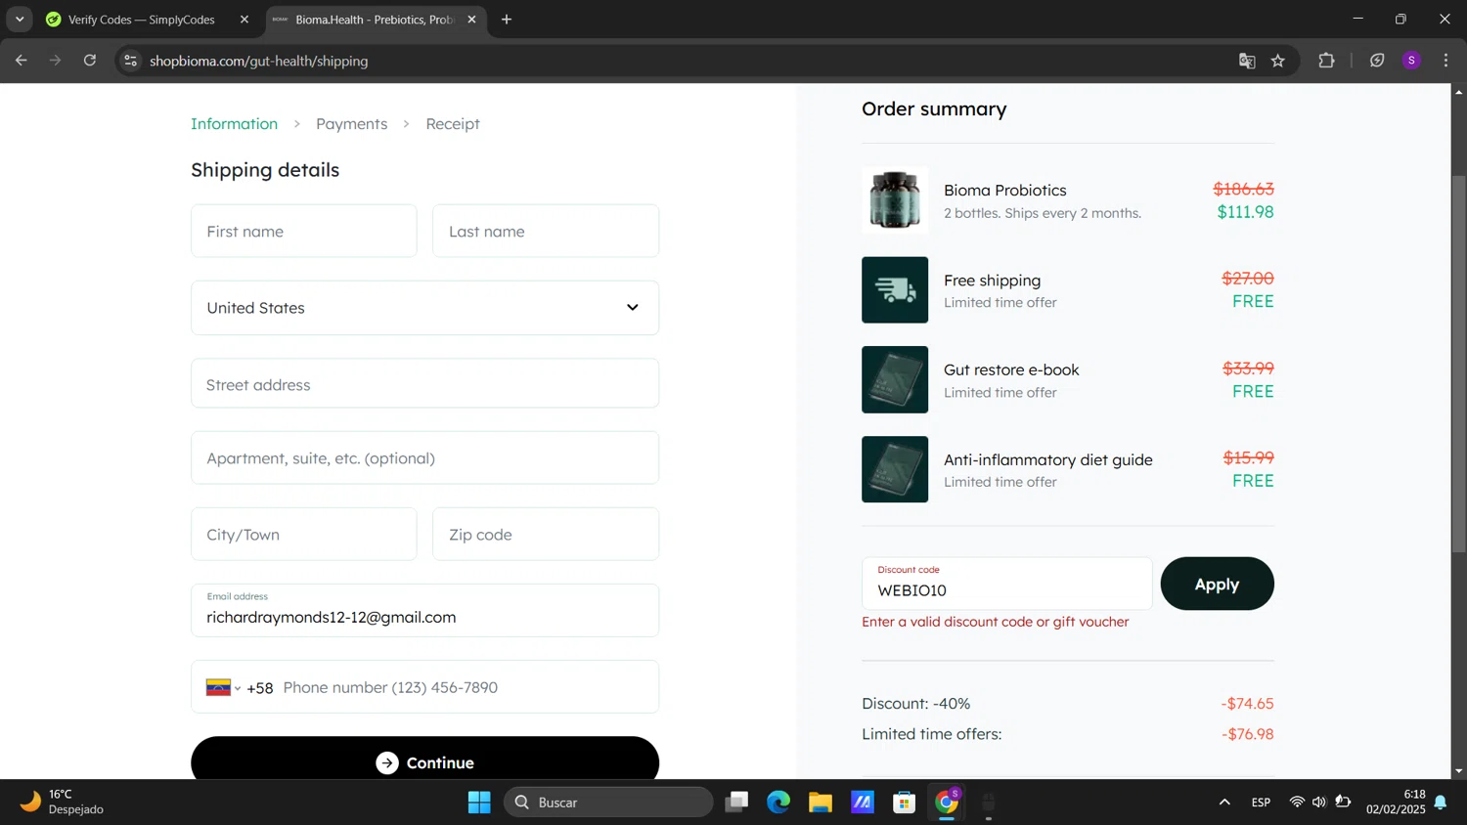Focus the Apartment, suite optional field
1467x825 pixels.
(x=424, y=458)
